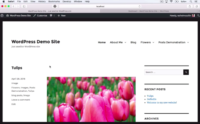Open Tulips in Recent Posts
This screenshot has height=124, width=200.
150,96
